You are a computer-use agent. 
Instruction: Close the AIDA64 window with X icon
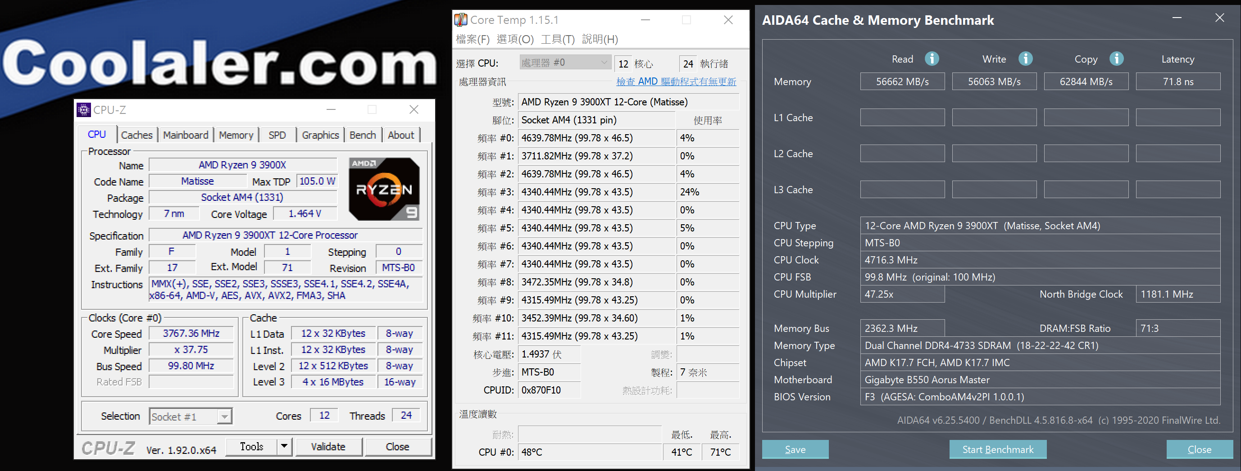coord(1219,18)
